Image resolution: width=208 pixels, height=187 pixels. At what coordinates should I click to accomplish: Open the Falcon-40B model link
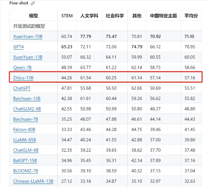[24, 129]
